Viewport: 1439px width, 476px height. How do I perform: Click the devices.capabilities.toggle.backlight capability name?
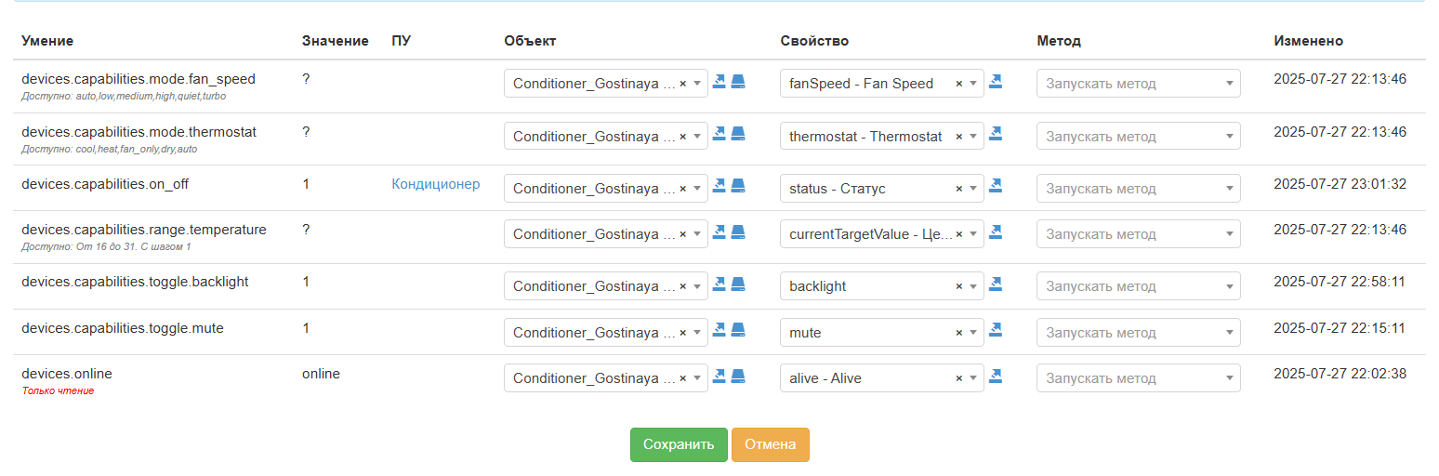[x=135, y=282]
